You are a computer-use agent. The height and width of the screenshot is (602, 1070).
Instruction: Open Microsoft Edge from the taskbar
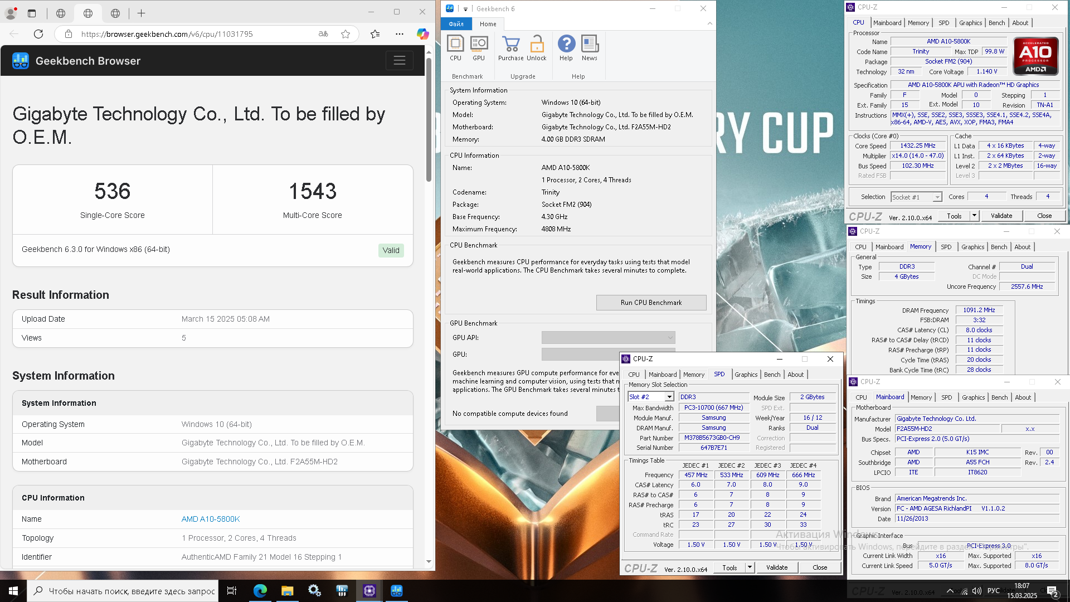pos(260,591)
